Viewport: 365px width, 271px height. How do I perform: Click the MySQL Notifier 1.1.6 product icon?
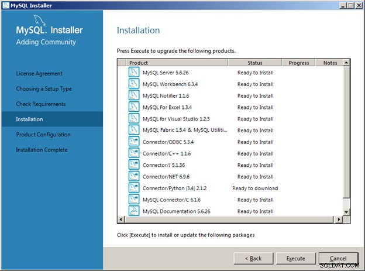click(134, 95)
